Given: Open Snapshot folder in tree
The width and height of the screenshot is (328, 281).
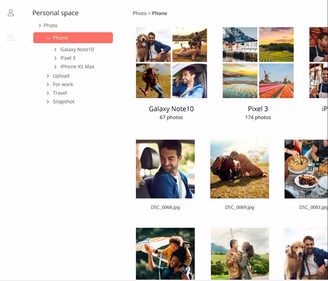Looking at the screenshot, I should point(63,102).
